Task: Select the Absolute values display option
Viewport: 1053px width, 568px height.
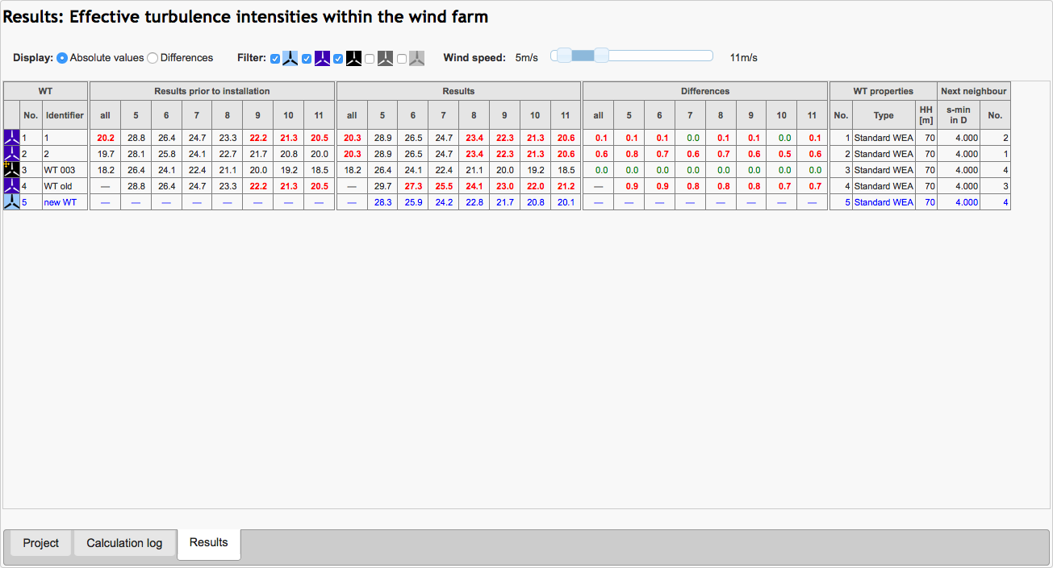Action: point(62,58)
